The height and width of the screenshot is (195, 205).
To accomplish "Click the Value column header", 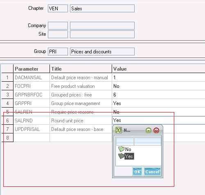I will click(158, 69).
